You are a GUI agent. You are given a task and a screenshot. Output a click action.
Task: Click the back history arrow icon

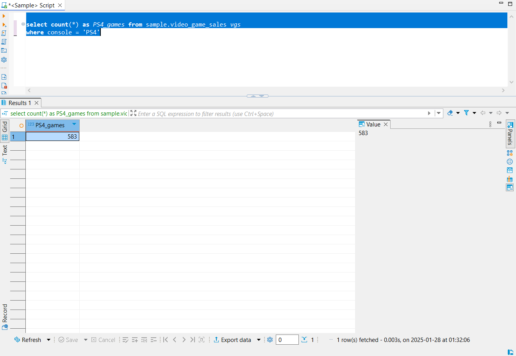(483, 113)
